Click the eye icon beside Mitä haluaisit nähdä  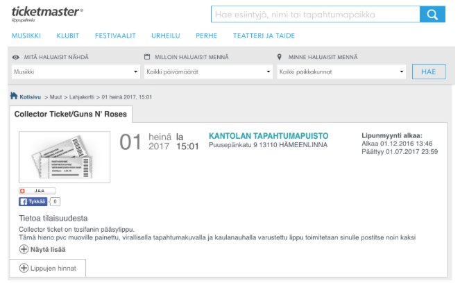pos(16,57)
